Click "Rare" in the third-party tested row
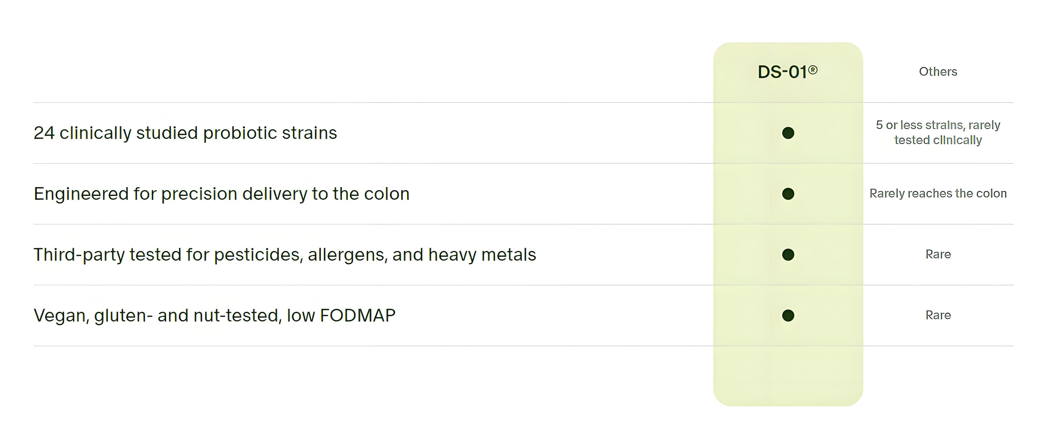The height and width of the screenshot is (423, 1040). [x=938, y=254]
